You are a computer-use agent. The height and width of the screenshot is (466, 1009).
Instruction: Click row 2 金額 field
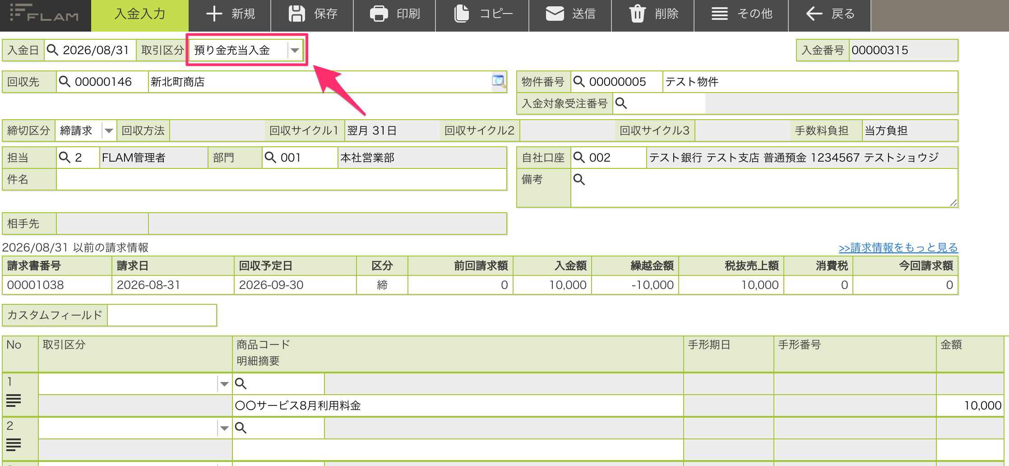[970, 450]
